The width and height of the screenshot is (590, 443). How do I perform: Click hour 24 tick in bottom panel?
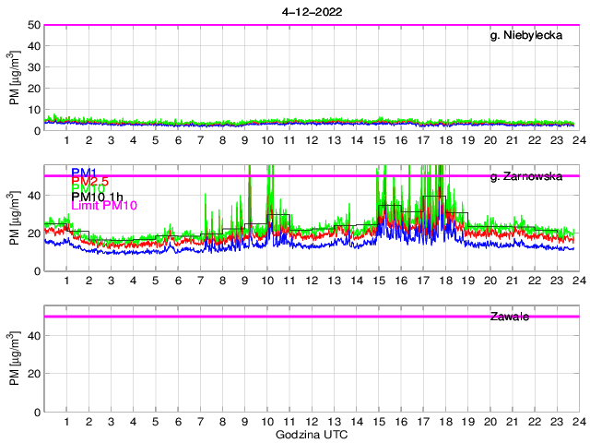578,421
